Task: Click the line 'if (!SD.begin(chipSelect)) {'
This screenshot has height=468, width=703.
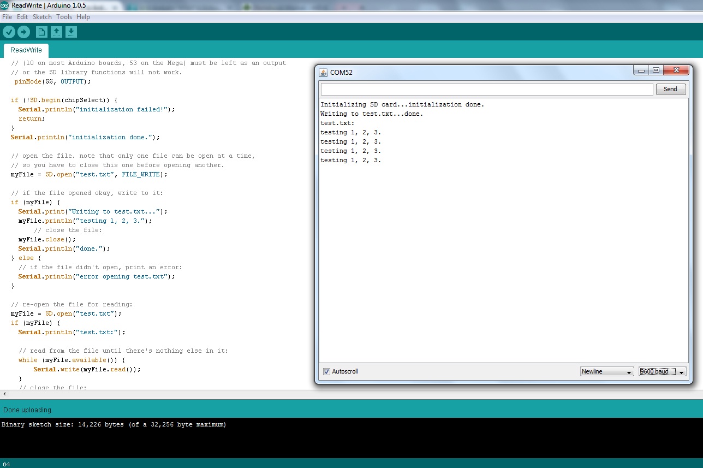Action: [x=64, y=100]
